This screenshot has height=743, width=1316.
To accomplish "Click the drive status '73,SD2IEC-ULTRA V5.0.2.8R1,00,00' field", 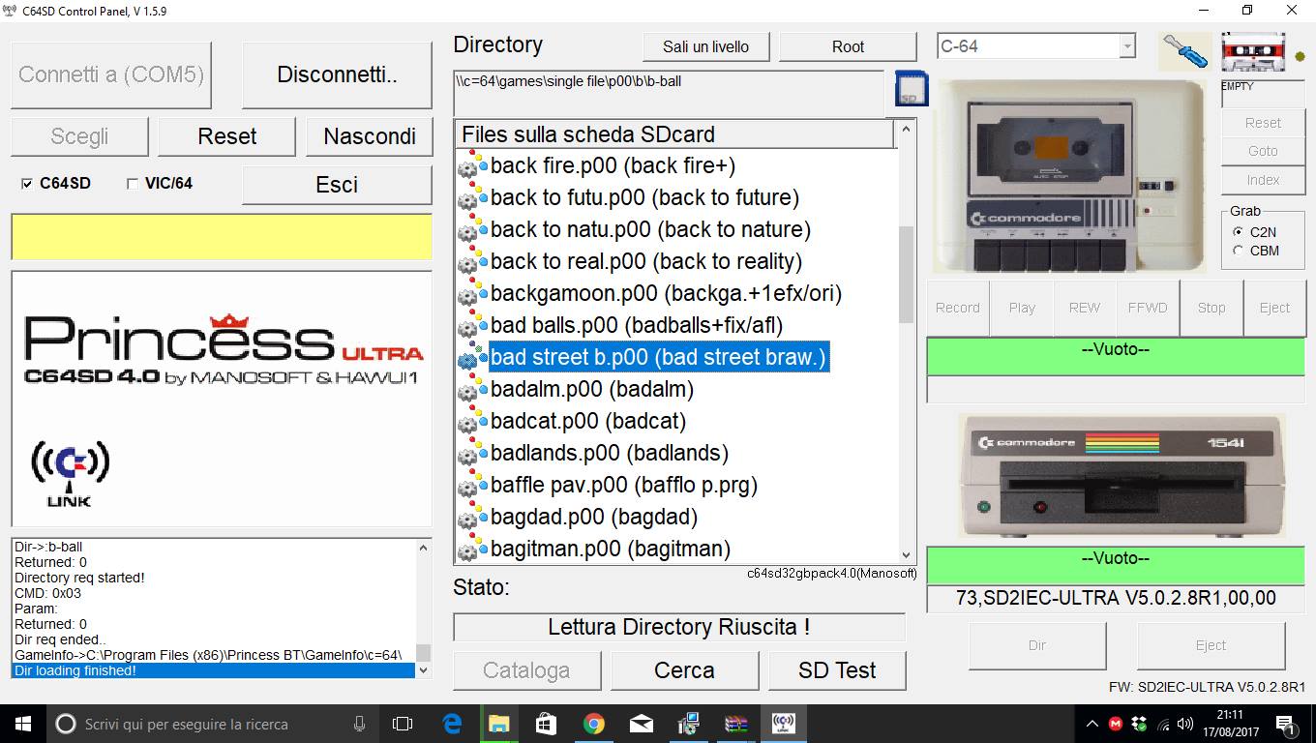I will coord(1116,599).
